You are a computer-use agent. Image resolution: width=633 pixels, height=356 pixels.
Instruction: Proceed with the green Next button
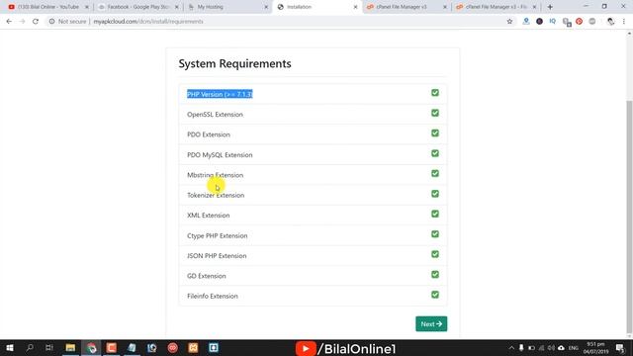pyautogui.click(x=431, y=323)
